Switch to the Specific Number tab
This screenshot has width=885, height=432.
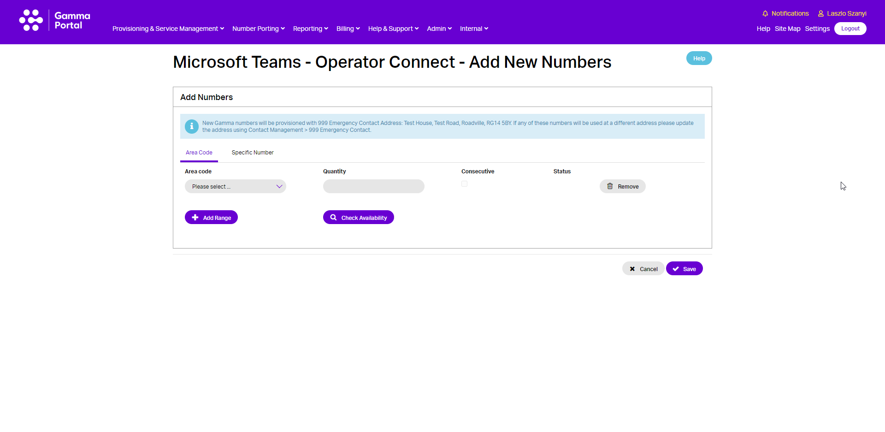(x=253, y=153)
